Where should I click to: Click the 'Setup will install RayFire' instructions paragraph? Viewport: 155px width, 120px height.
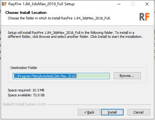[x=75, y=35]
